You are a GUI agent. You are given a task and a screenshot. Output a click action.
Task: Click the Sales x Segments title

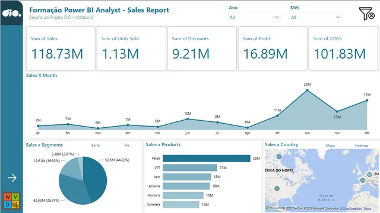(x=45, y=145)
